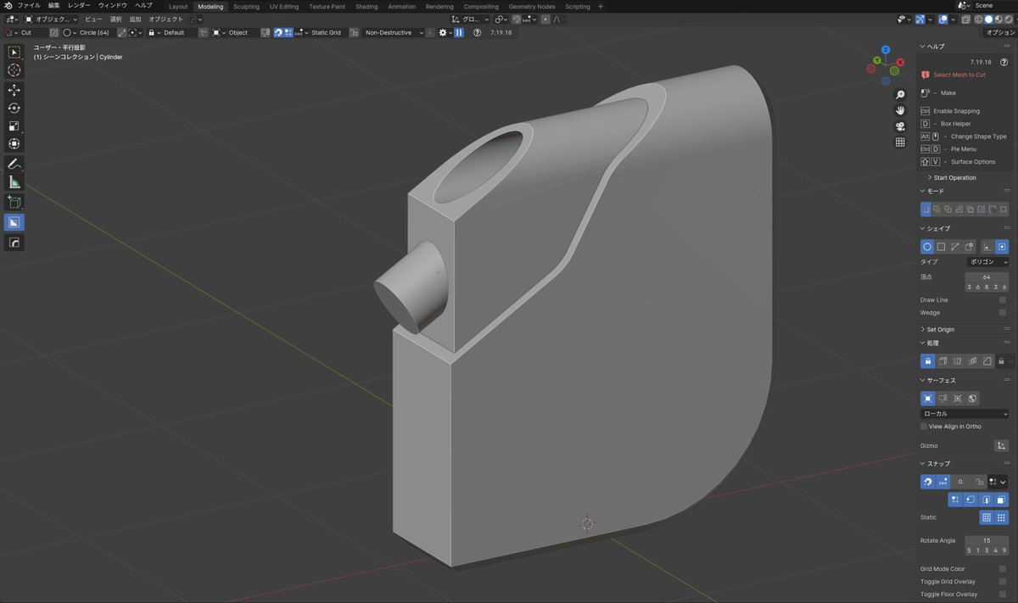Select the Add Cube tool
The image size is (1018, 603).
click(x=14, y=202)
